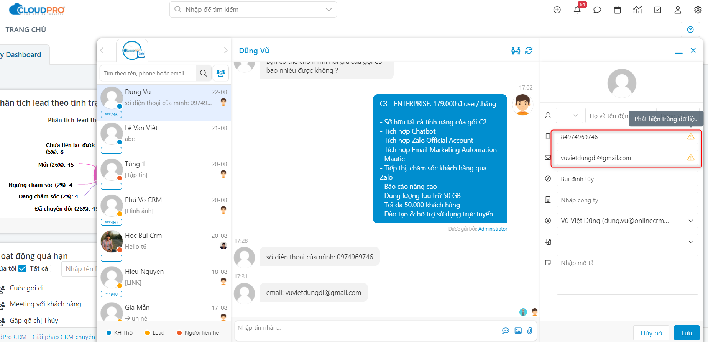Image resolution: width=708 pixels, height=342 pixels.
Task: Click the agent avatar beside C3 message
Action: (522, 104)
